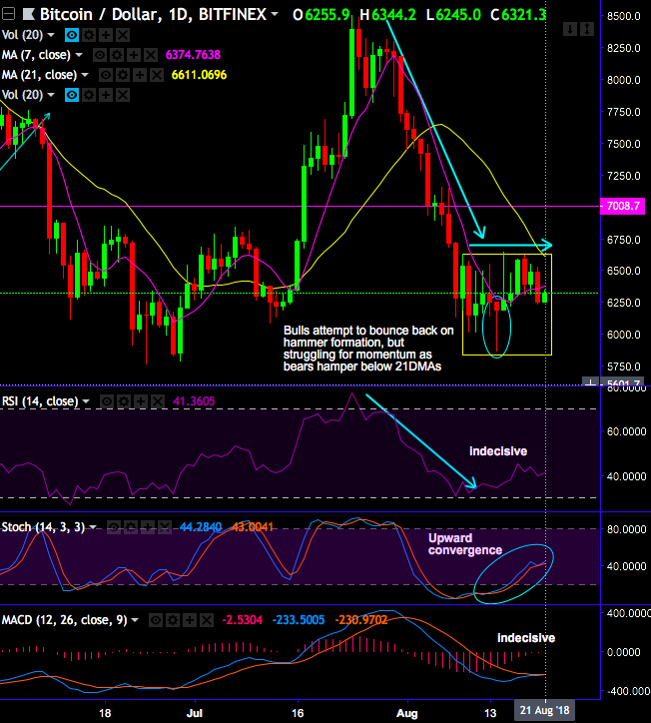Screen dimensions: 651x723
Task: Remove MA (21, close) with its X icon
Action: click(x=157, y=75)
